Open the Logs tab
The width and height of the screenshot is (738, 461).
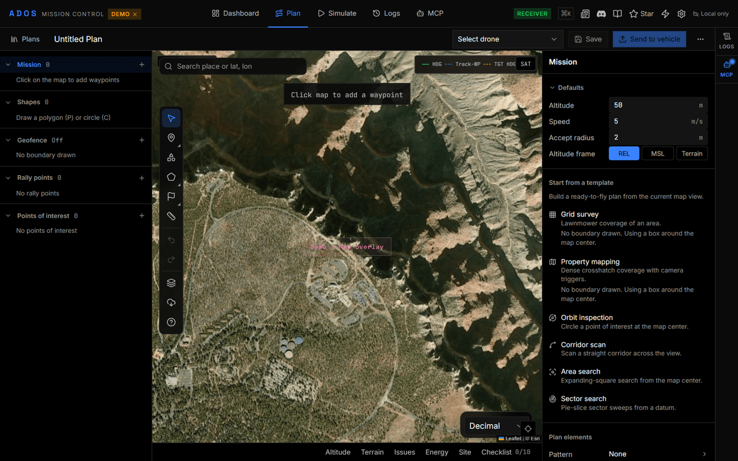point(386,13)
